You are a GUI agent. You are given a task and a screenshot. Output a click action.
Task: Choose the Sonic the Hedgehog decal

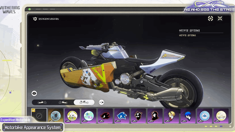pyautogui.click(x=122, y=115)
